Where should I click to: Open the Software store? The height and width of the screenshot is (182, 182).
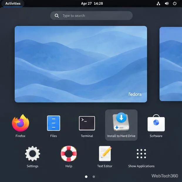156,123
